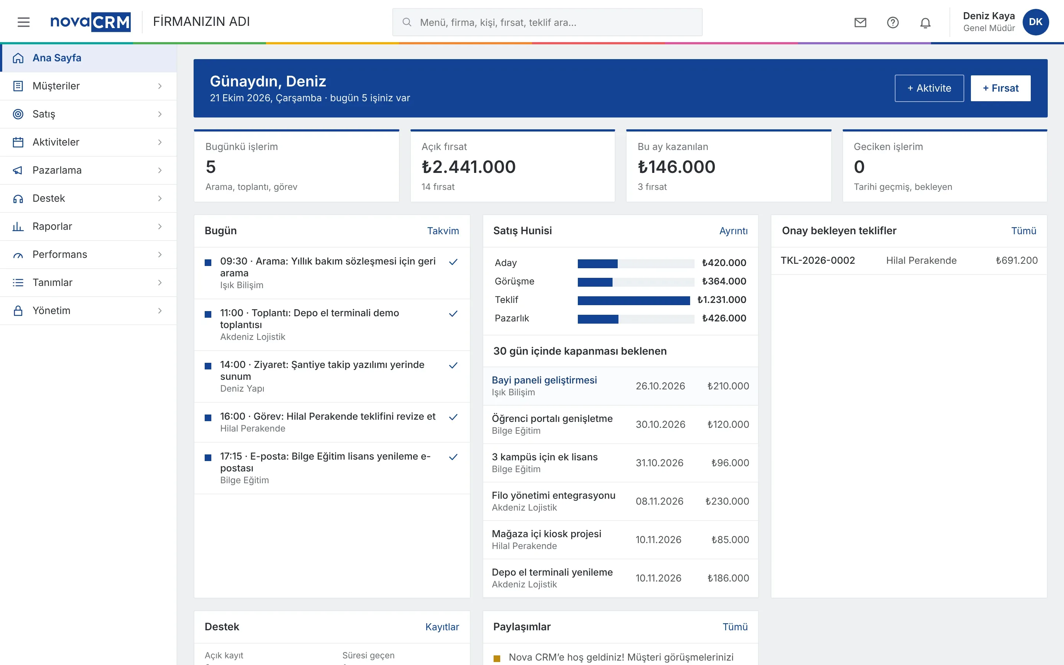Open the Takvim link in Bugün panel

coord(443,231)
